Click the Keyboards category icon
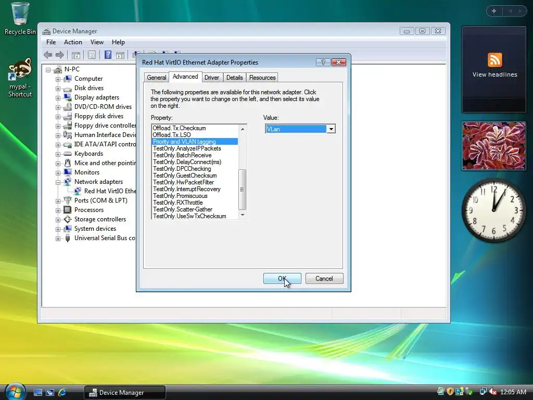Image resolution: width=533 pixels, height=400 pixels. (x=68, y=154)
